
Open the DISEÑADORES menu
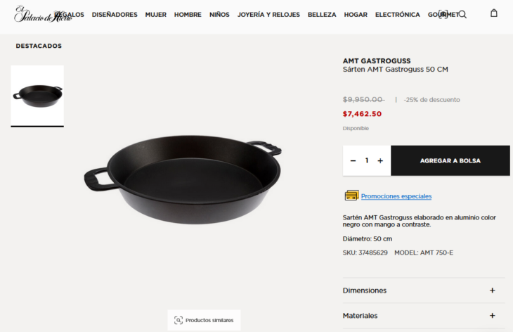115,15
